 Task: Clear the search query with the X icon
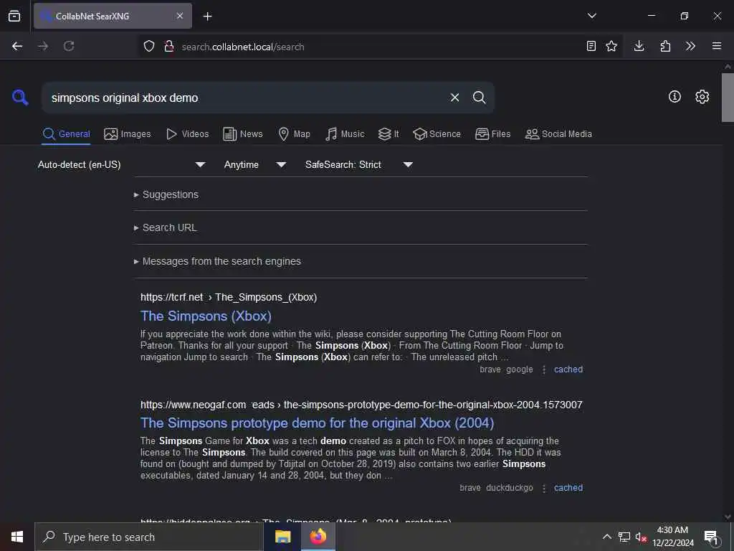[x=454, y=98]
